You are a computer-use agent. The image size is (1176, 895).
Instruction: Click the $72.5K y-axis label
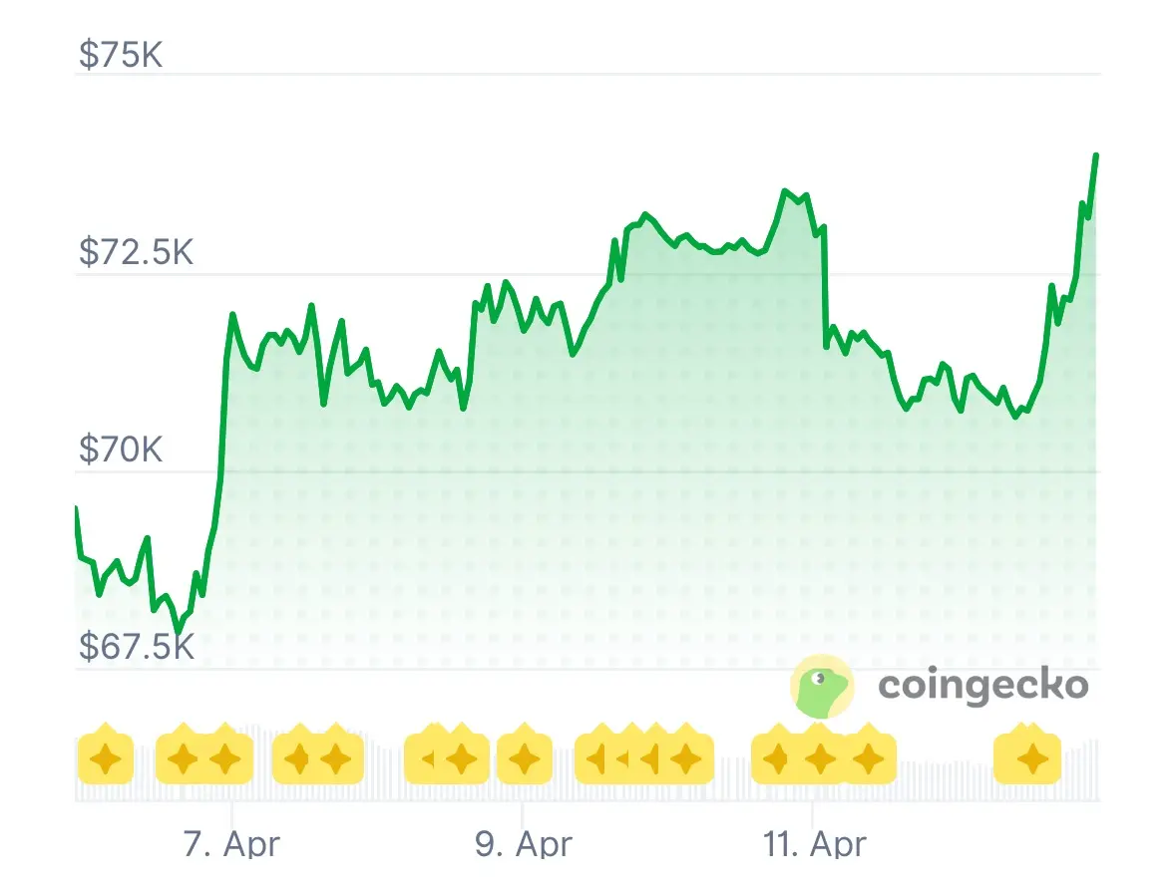click(137, 252)
